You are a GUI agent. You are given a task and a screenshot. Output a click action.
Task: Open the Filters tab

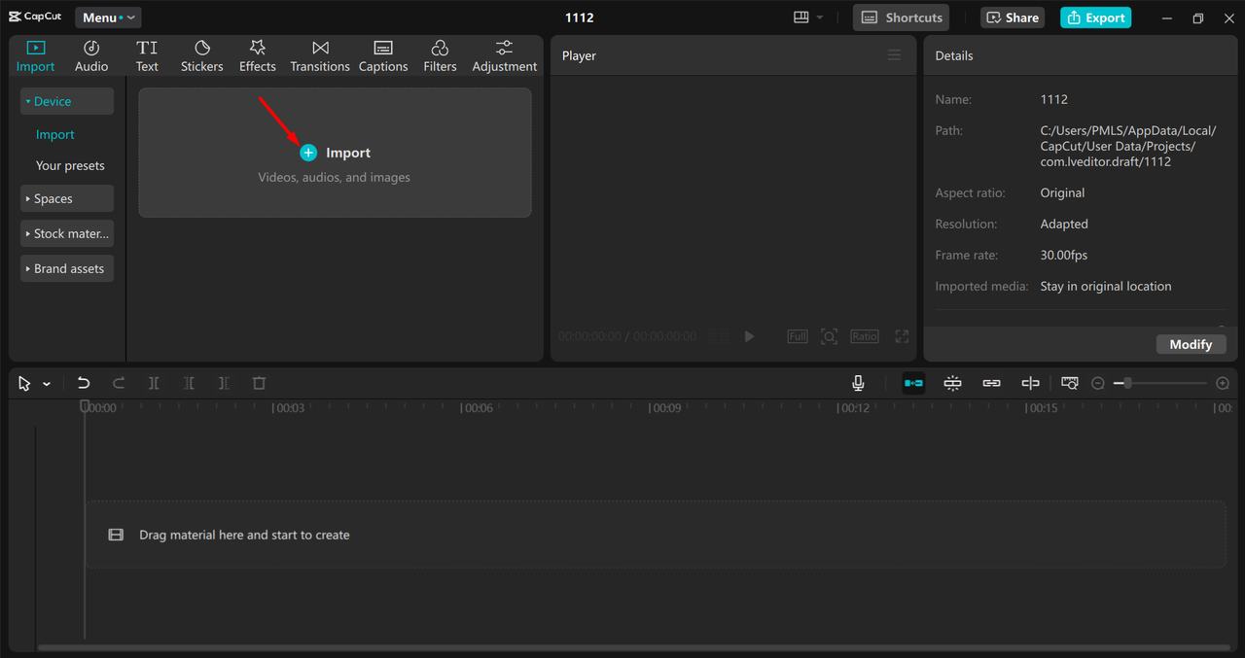pyautogui.click(x=440, y=56)
